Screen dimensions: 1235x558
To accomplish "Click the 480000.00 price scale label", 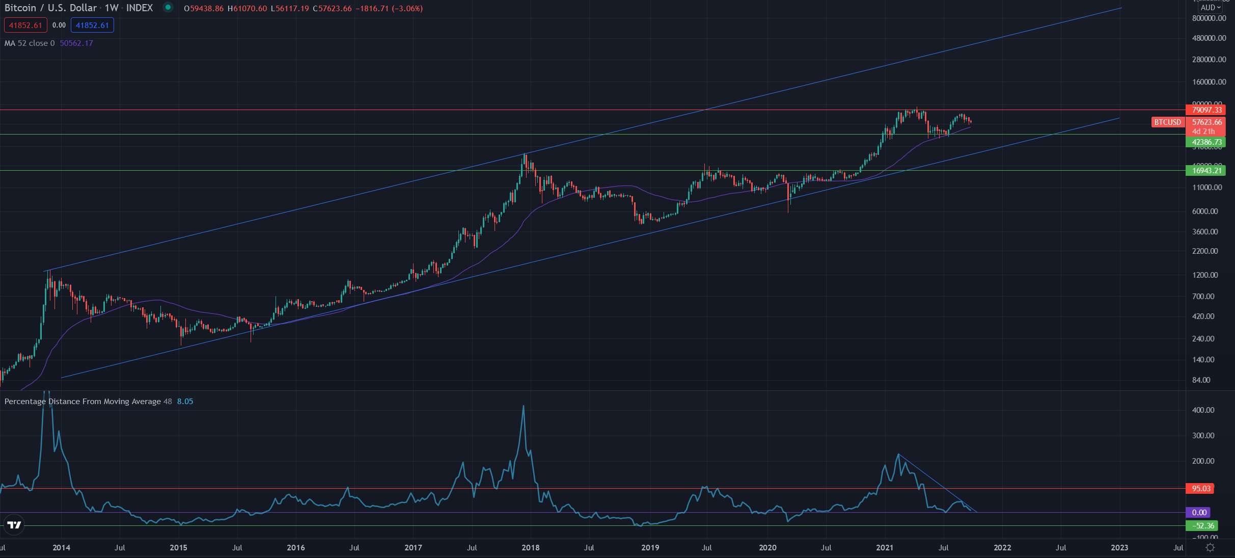I will [x=1209, y=38].
